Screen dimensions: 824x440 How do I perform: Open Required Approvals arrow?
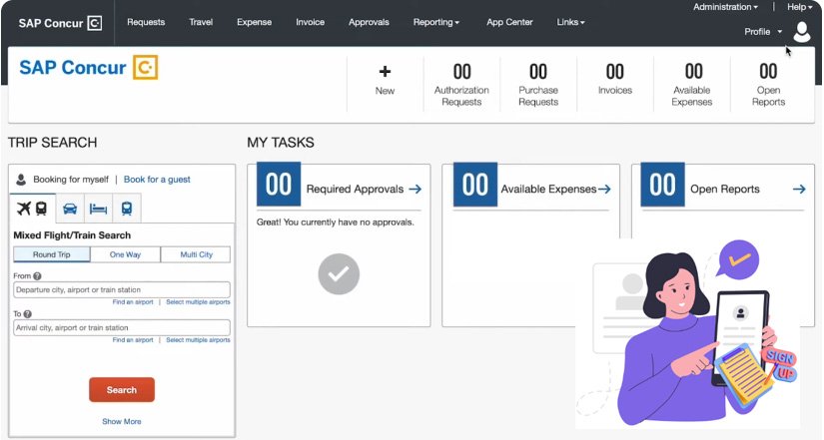pos(415,189)
